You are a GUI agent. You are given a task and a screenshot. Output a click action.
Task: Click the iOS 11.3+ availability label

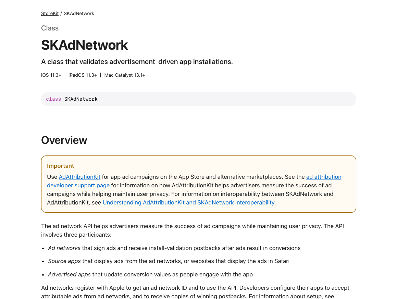tap(51, 75)
